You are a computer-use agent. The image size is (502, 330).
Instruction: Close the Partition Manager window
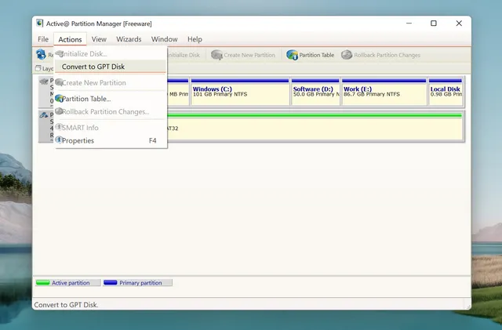click(459, 24)
